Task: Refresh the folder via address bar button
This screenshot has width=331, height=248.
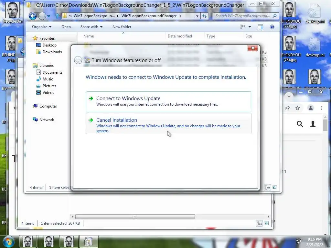Action: 205,16
